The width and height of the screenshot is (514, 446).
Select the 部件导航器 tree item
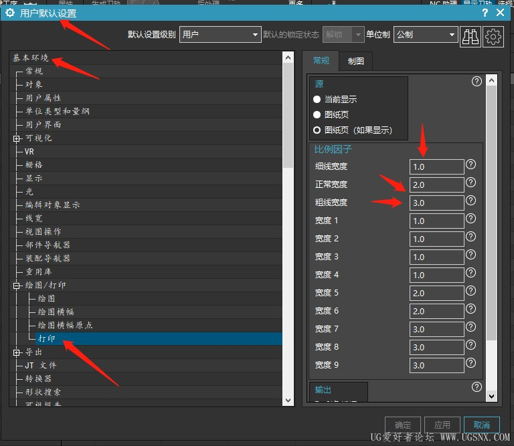(48, 245)
